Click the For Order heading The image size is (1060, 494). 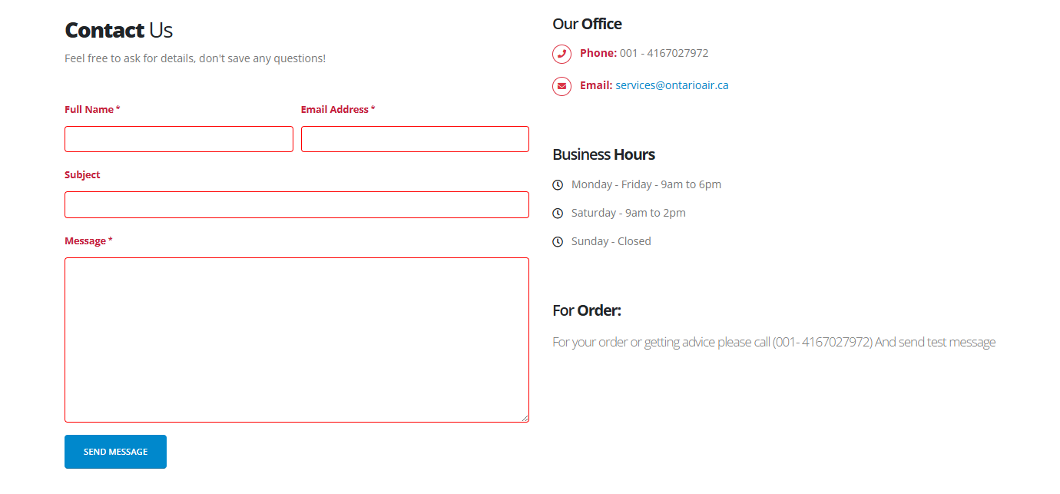pos(586,310)
